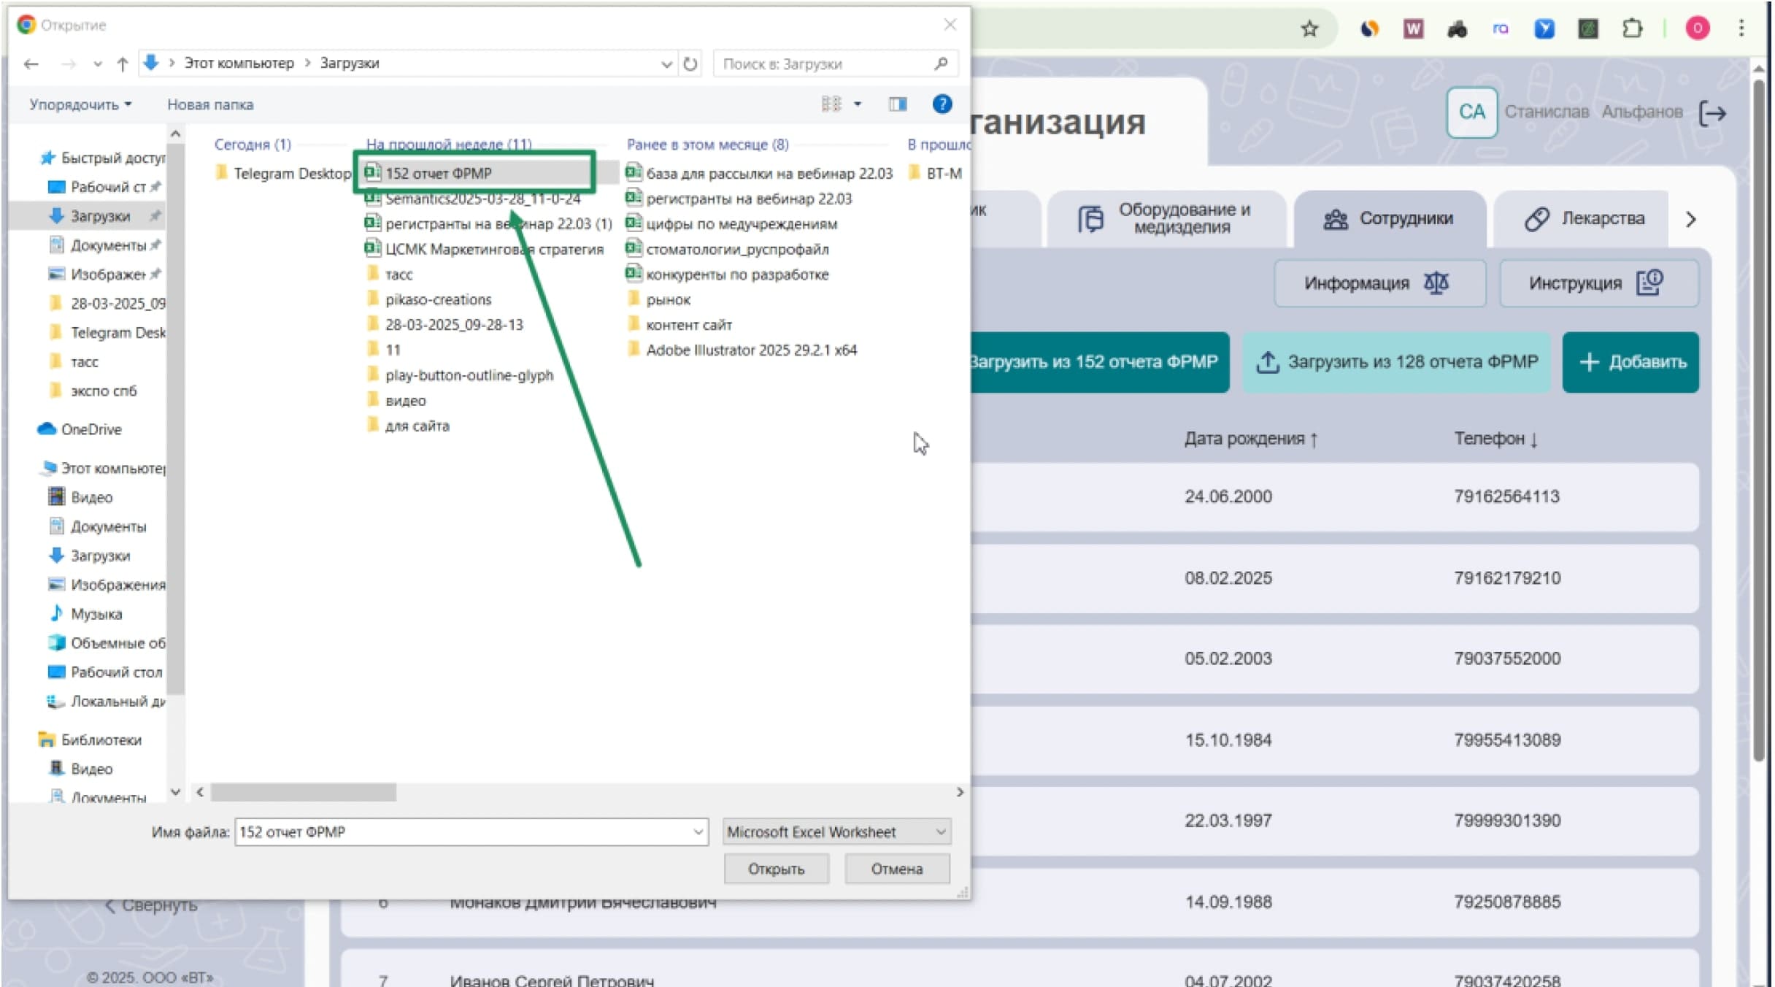This screenshot has height=987, width=1775.
Task: Log out using the exit icon
Action: point(1712,113)
